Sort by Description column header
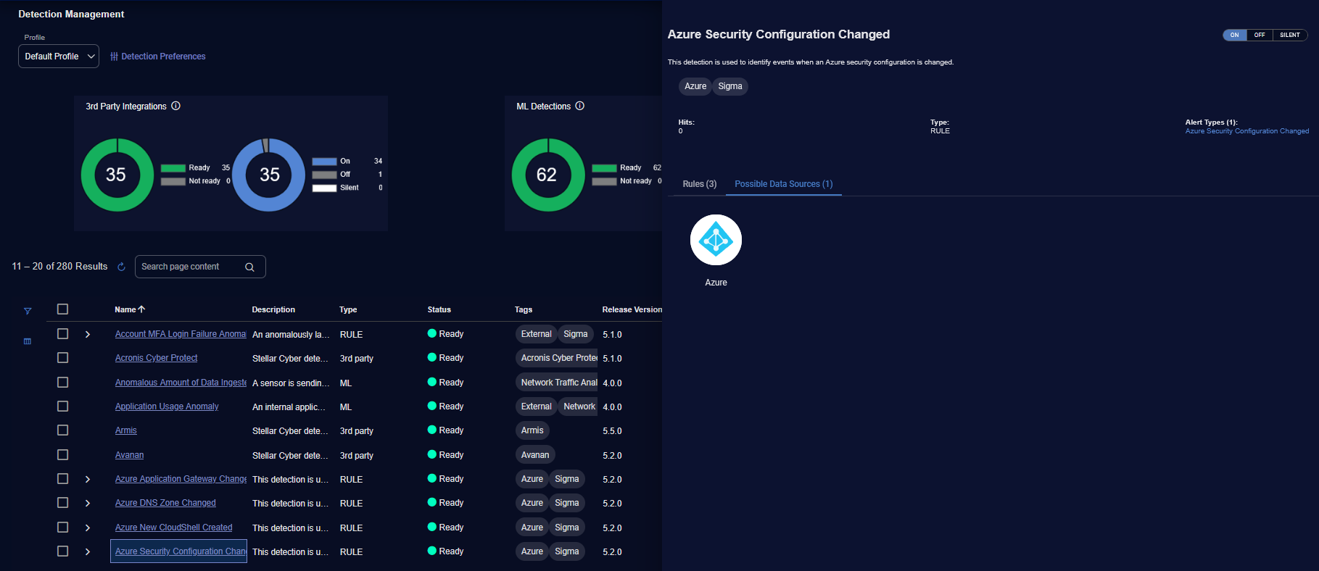Screen dimensions: 1319x571 tap(273, 309)
